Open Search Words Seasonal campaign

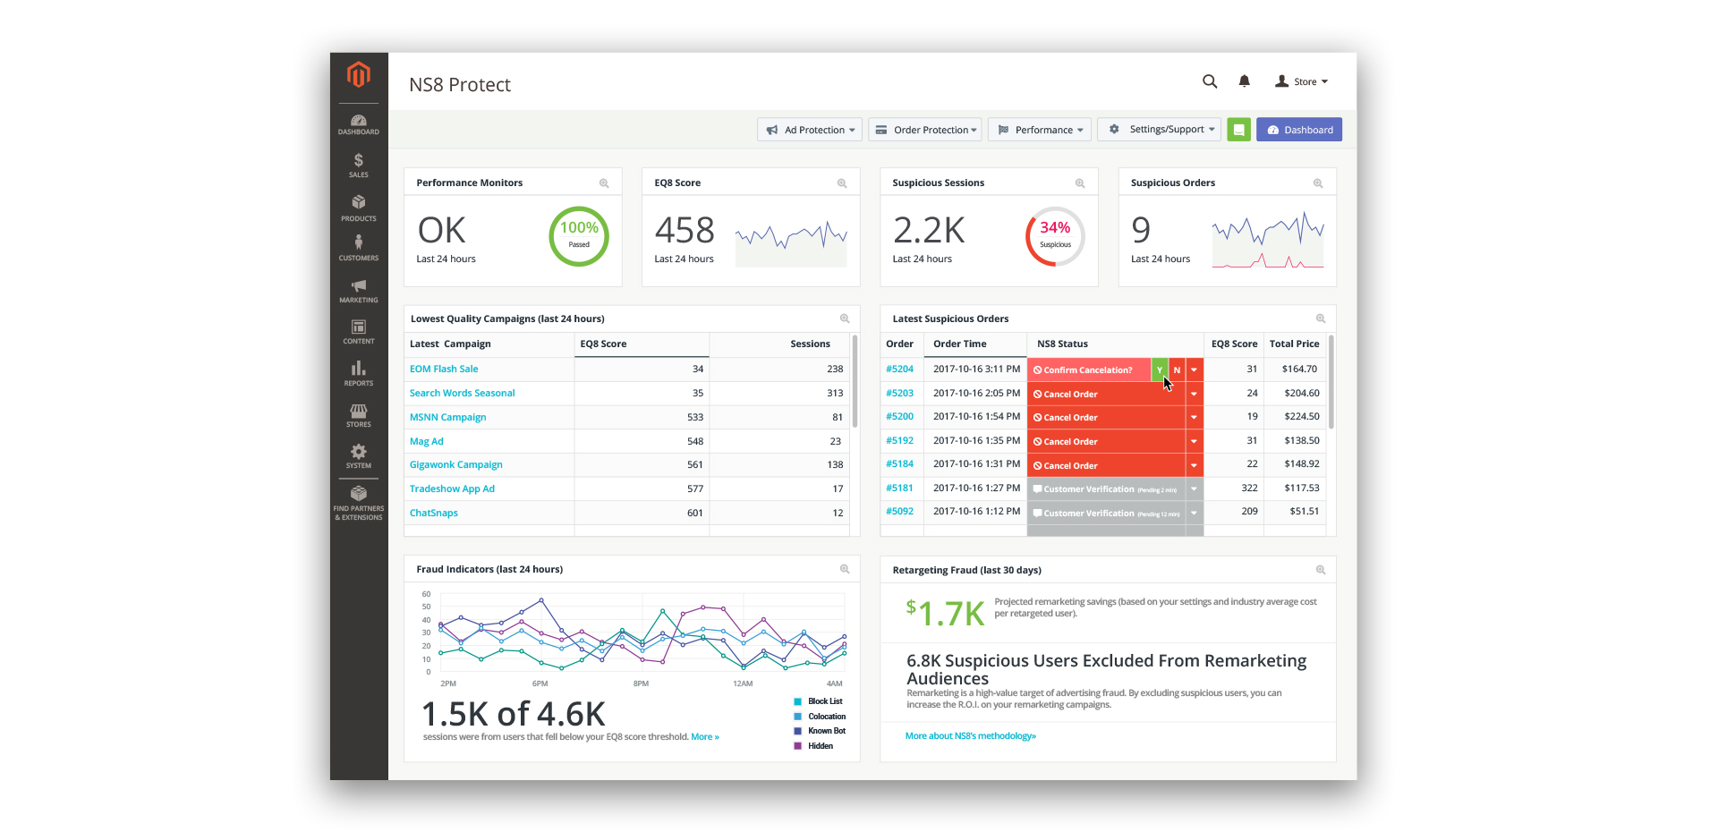click(x=463, y=393)
